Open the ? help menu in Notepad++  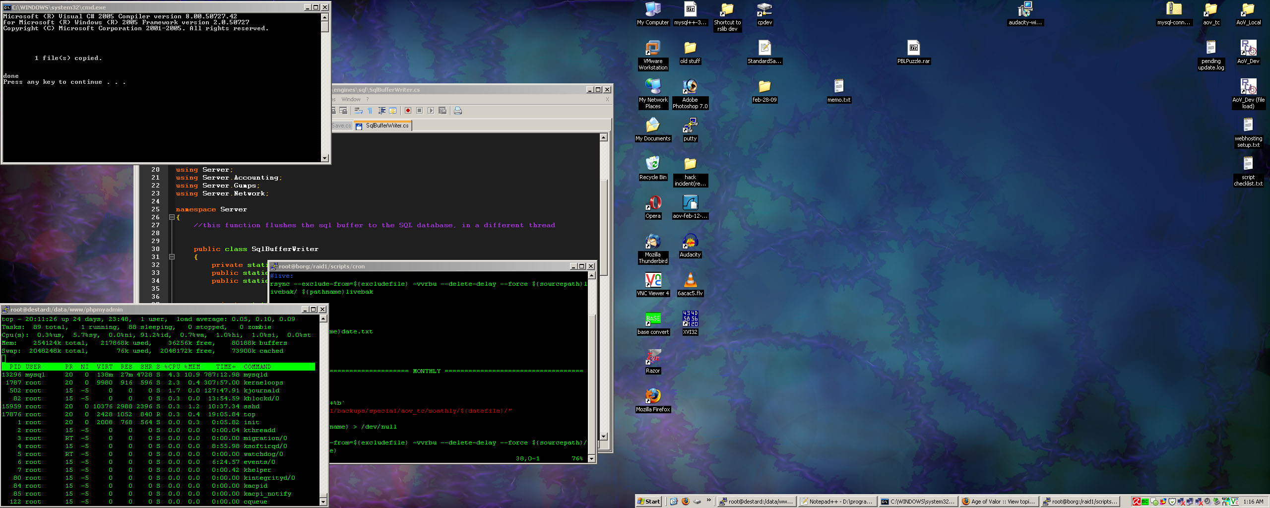coord(368,99)
